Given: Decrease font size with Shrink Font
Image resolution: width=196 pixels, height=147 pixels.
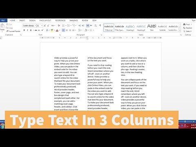Looking at the screenshot, I should pos(48,26).
